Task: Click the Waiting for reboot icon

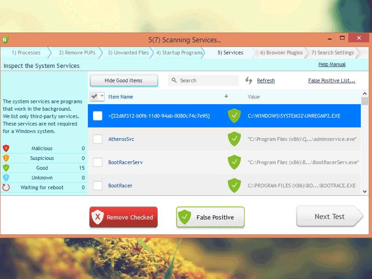Action: pos(6,187)
